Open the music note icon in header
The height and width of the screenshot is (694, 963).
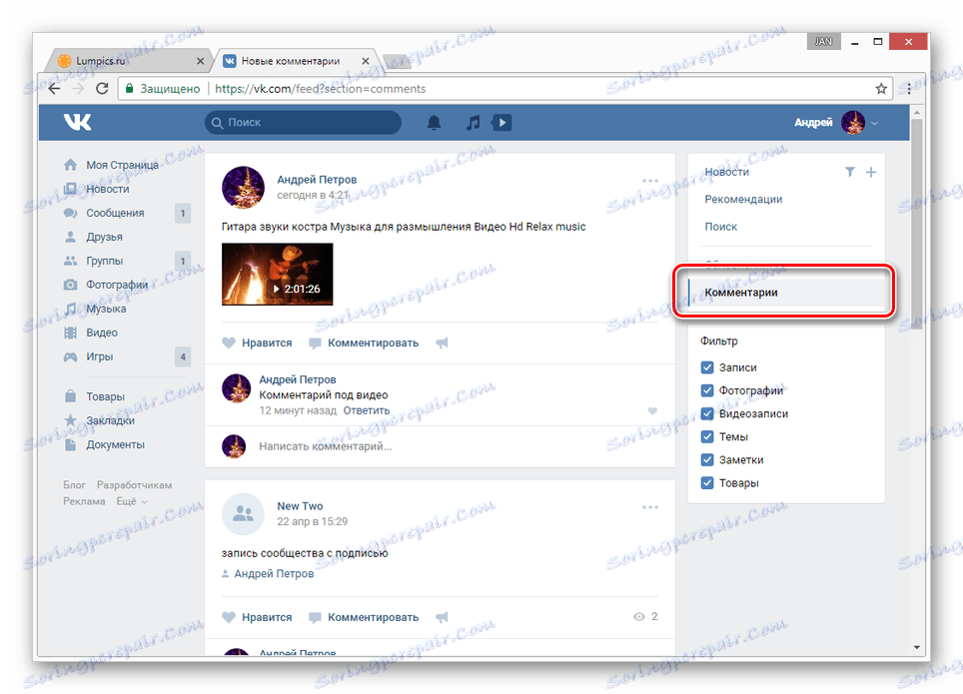pos(473,122)
